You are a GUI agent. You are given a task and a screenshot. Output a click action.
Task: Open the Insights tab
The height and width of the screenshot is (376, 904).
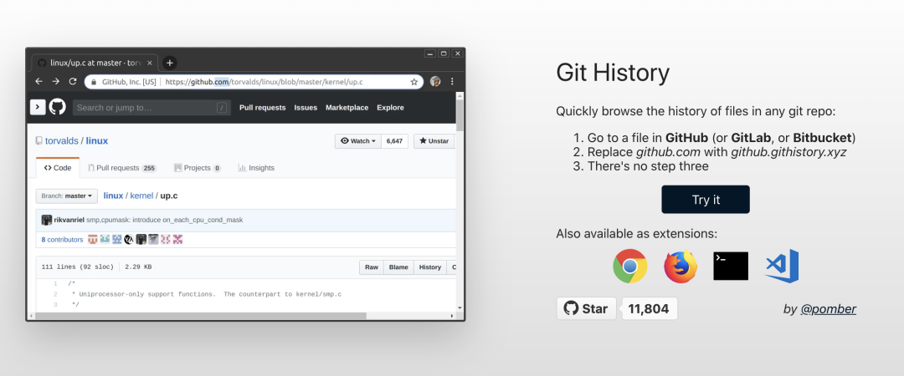256,168
